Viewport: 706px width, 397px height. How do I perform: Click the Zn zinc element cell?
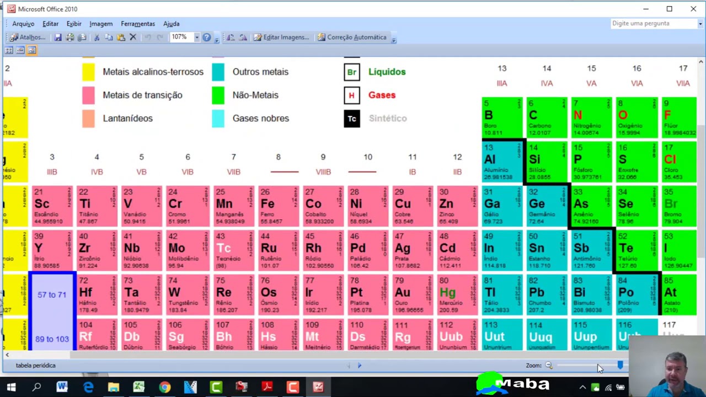coord(457,206)
